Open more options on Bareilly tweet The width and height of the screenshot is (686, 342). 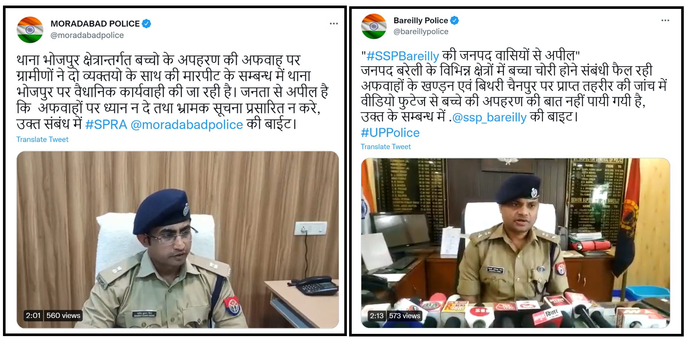(x=665, y=20)
